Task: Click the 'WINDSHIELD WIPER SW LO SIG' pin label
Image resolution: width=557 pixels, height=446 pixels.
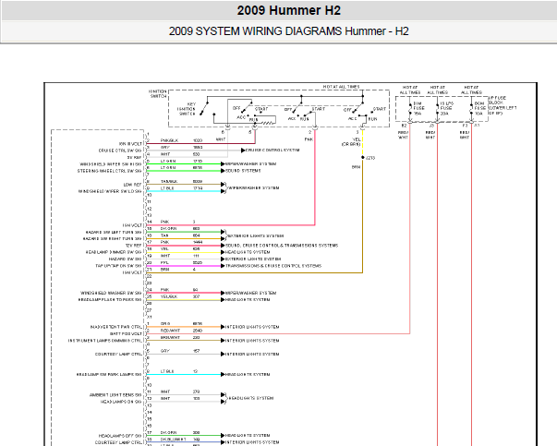Action: tap(110, 191)
